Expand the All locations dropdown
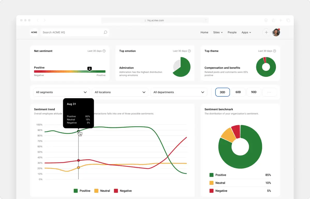 click(120, 92)
